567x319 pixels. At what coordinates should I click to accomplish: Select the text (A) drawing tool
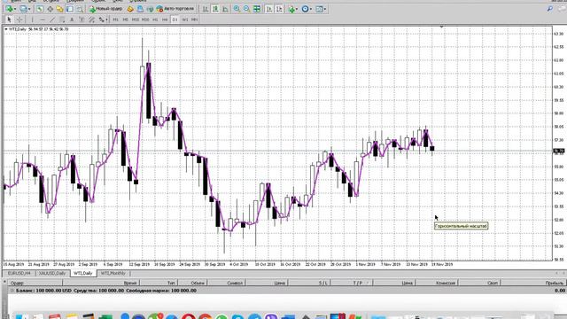point(72,19)
